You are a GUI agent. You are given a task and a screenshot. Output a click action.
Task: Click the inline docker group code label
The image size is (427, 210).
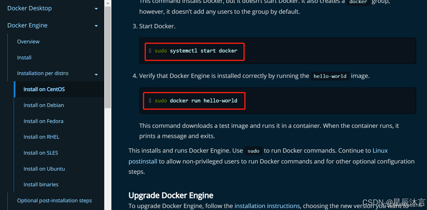358,3
